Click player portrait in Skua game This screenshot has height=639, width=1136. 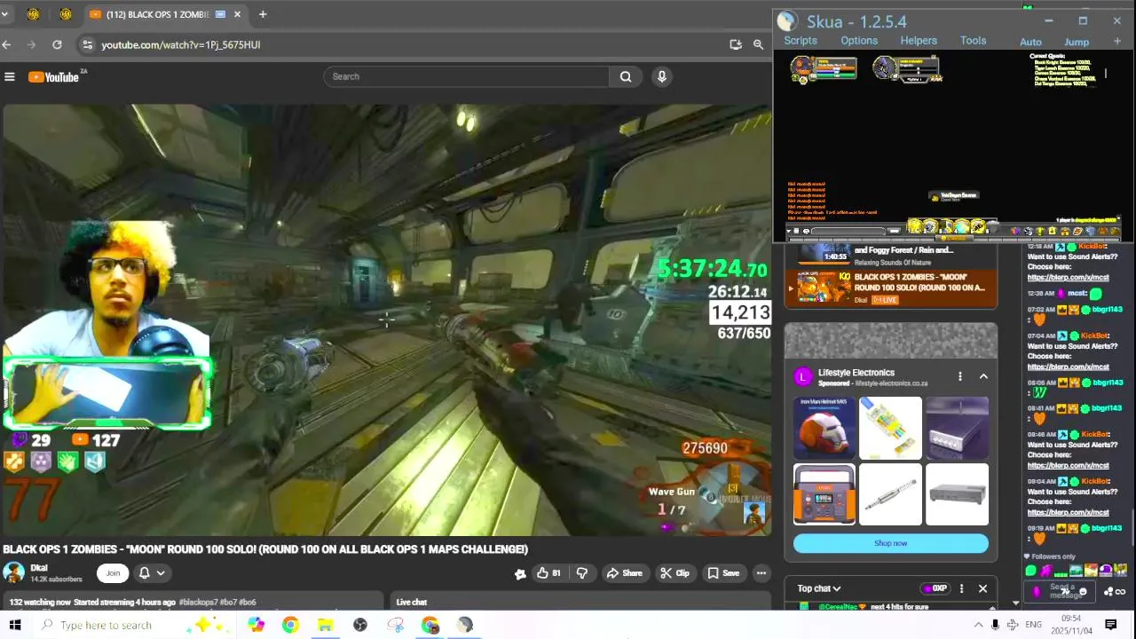802,67
